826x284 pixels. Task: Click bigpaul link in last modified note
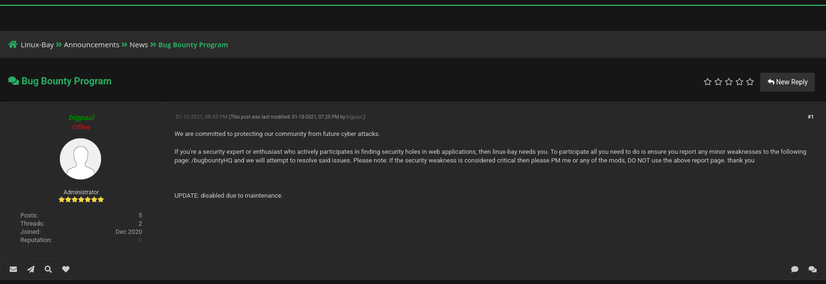tap(354, 117)
